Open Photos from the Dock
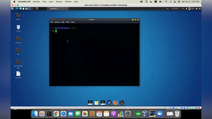Viewport: 212px width, 119px height. 85,114
